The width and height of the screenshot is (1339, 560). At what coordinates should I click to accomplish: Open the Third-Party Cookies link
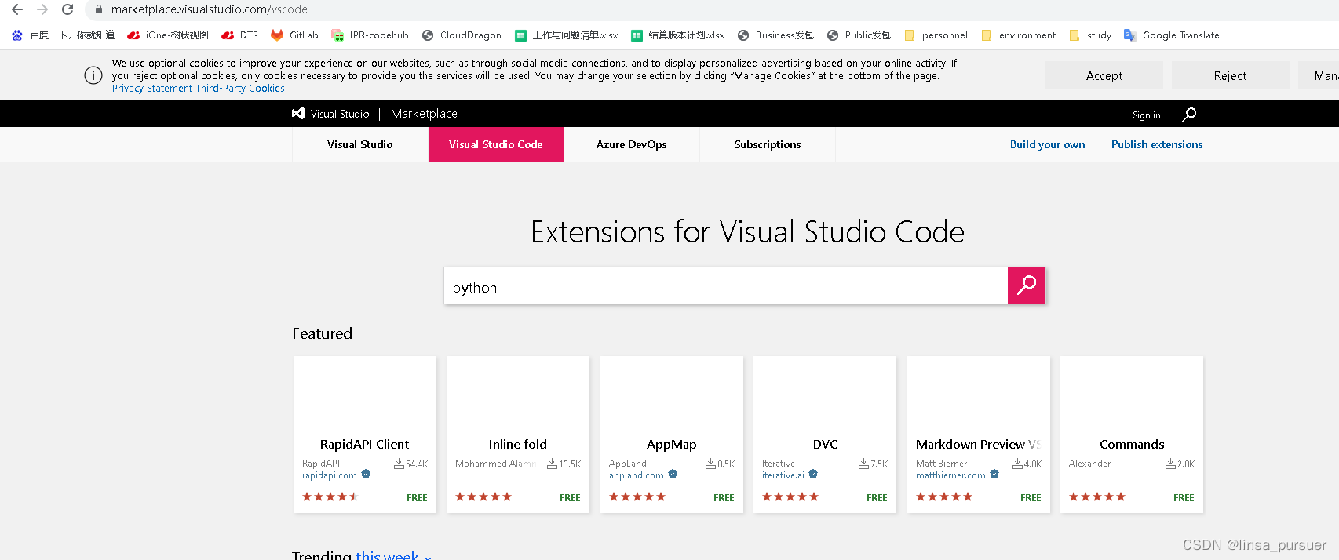[x=240, y=89]
